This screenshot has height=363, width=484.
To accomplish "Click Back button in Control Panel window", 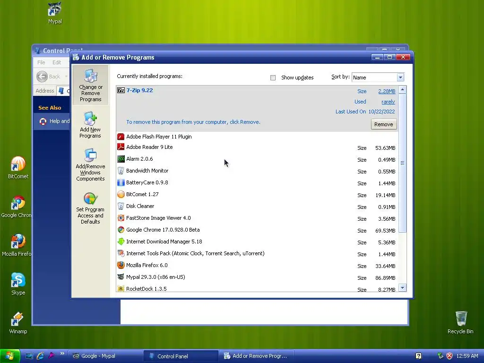I will (x=49, y=77).
